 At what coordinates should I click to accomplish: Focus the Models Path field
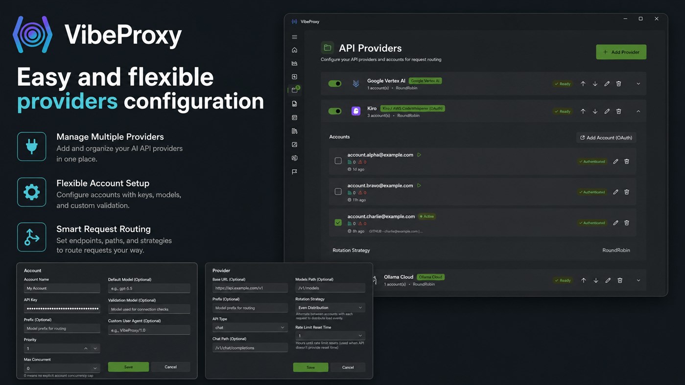pos(331,288)
